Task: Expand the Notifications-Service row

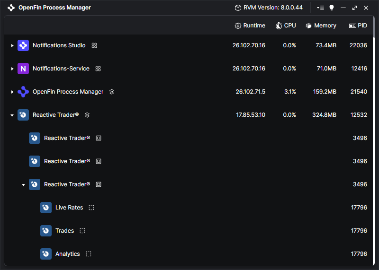Action: click(x=12, y=69)
